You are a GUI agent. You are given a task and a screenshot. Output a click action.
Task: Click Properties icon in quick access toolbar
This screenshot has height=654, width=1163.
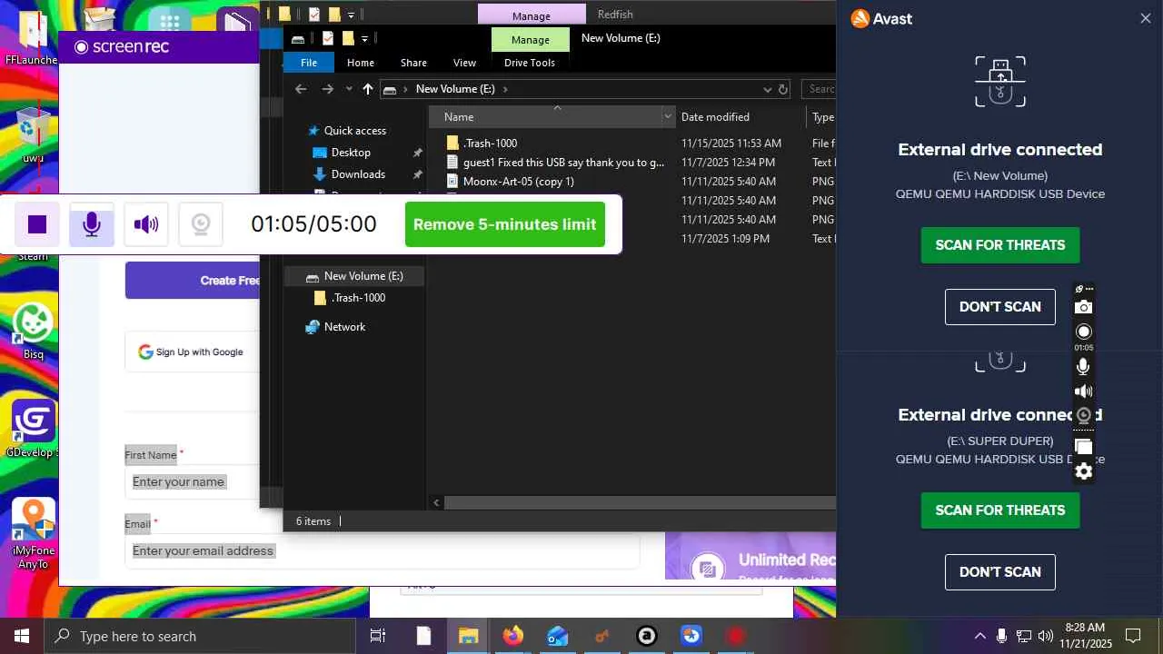[x=328, y=38]
